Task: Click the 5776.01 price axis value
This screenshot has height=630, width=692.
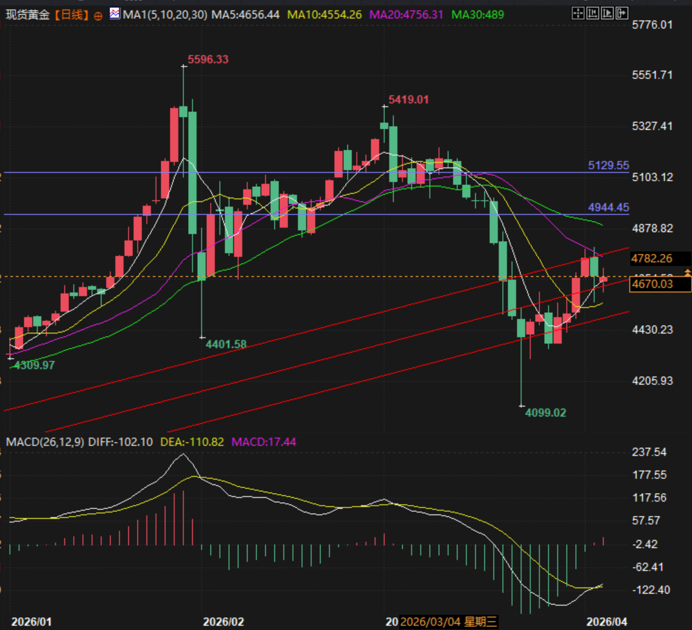Action: (652, 25)
